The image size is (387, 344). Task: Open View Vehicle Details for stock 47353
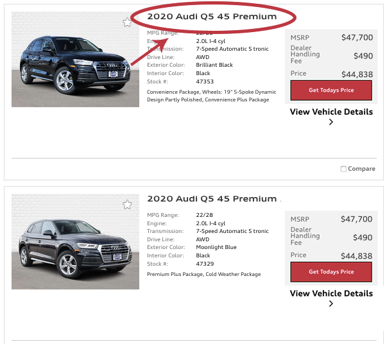coord(331,112)
